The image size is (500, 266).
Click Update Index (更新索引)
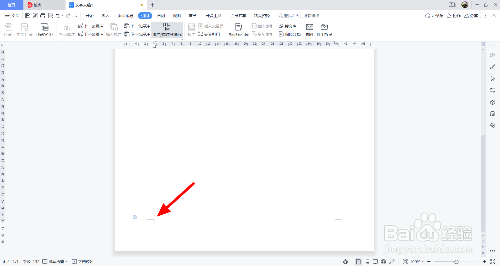pyautogui.click(x=262, y=34)
